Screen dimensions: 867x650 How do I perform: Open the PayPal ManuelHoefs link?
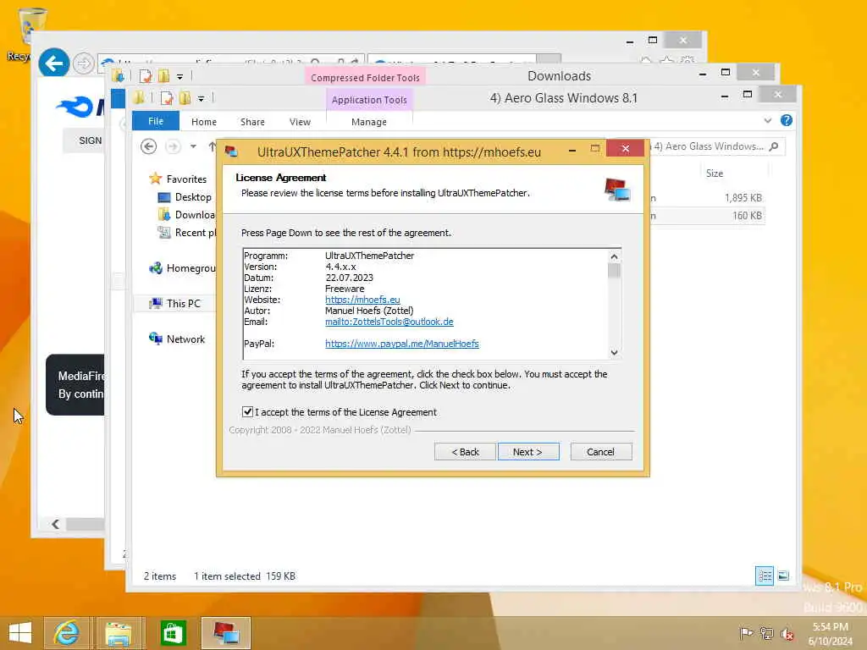pyautogui.click(x=402, y=344)
